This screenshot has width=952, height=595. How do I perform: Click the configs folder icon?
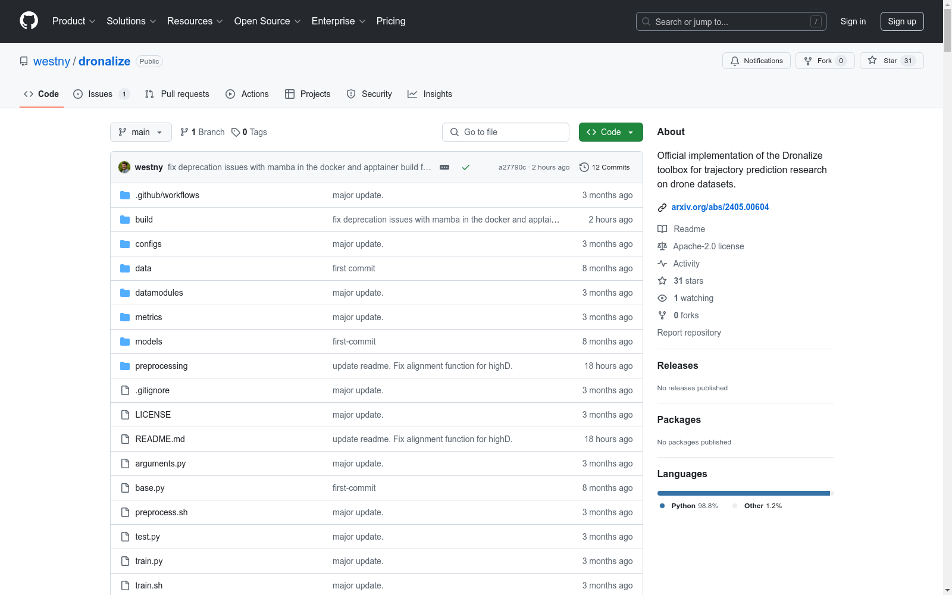coord(125,244)
